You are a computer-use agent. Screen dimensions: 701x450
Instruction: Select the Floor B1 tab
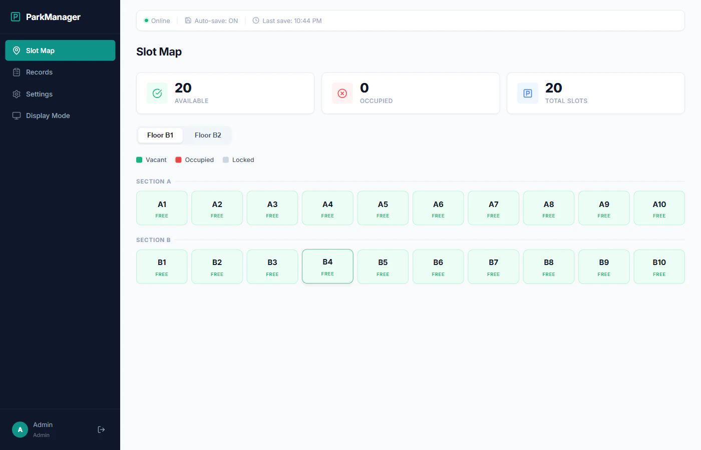click(x=160, y=135)
